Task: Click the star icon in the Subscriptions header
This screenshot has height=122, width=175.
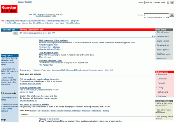Action: pyautogui.click(x=173, y=72)
